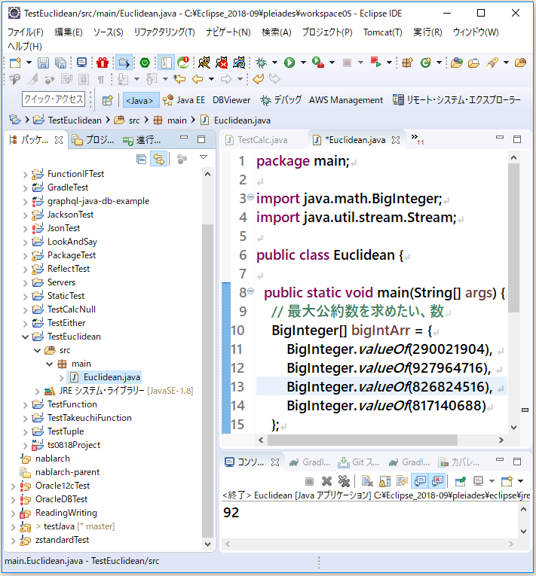Viewport: 536px width, 576px height.
Task: Click the Remove All Terminated Launches icon
Action: [x=344, y=481]
